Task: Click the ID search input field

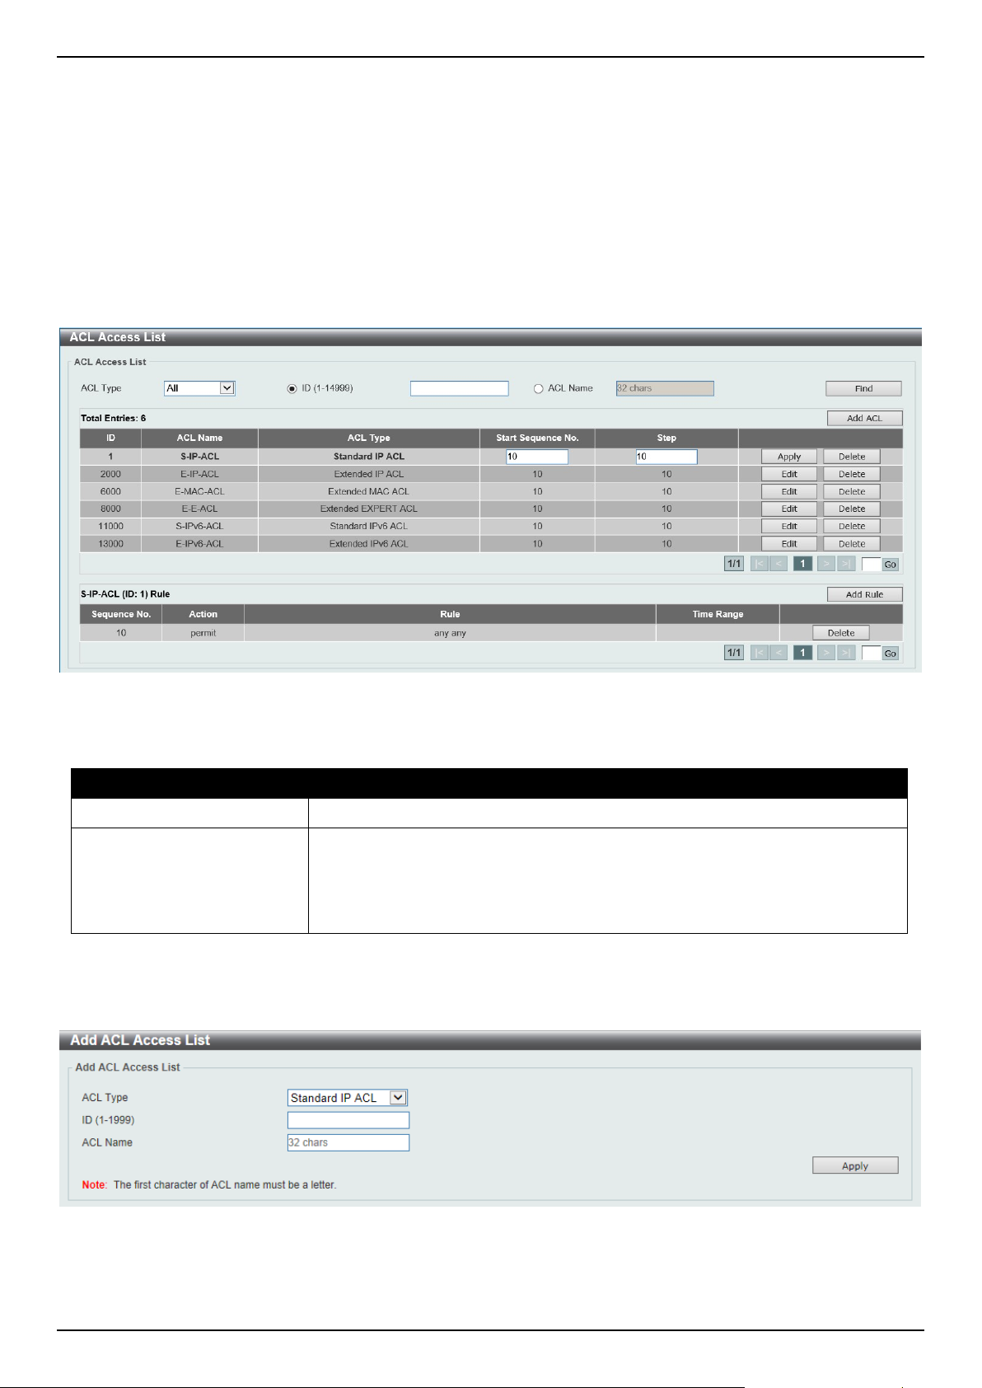Action: point(460,388)
